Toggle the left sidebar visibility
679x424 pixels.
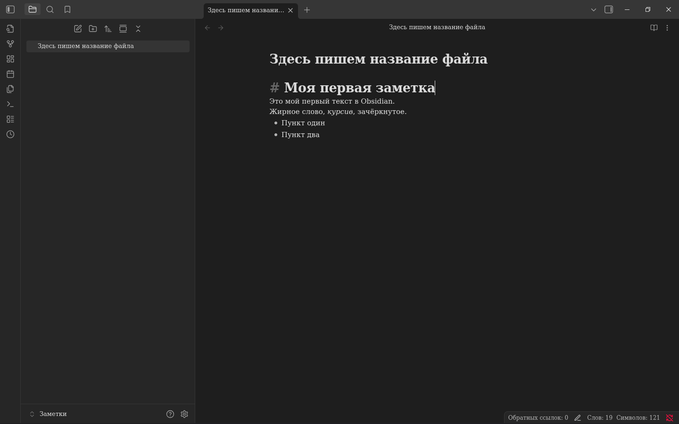pyautogui.click(x=10, y=9)
